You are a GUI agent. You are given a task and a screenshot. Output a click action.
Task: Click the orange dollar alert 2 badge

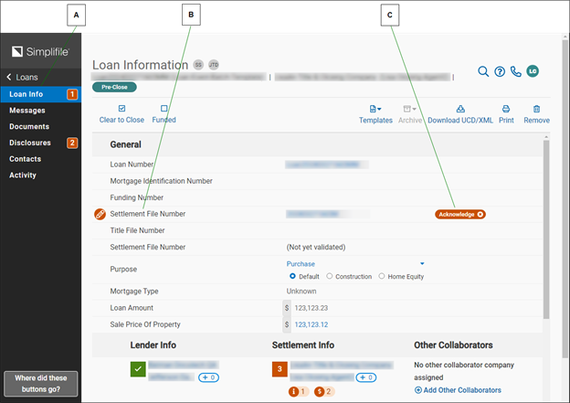[x=324, y=392]
